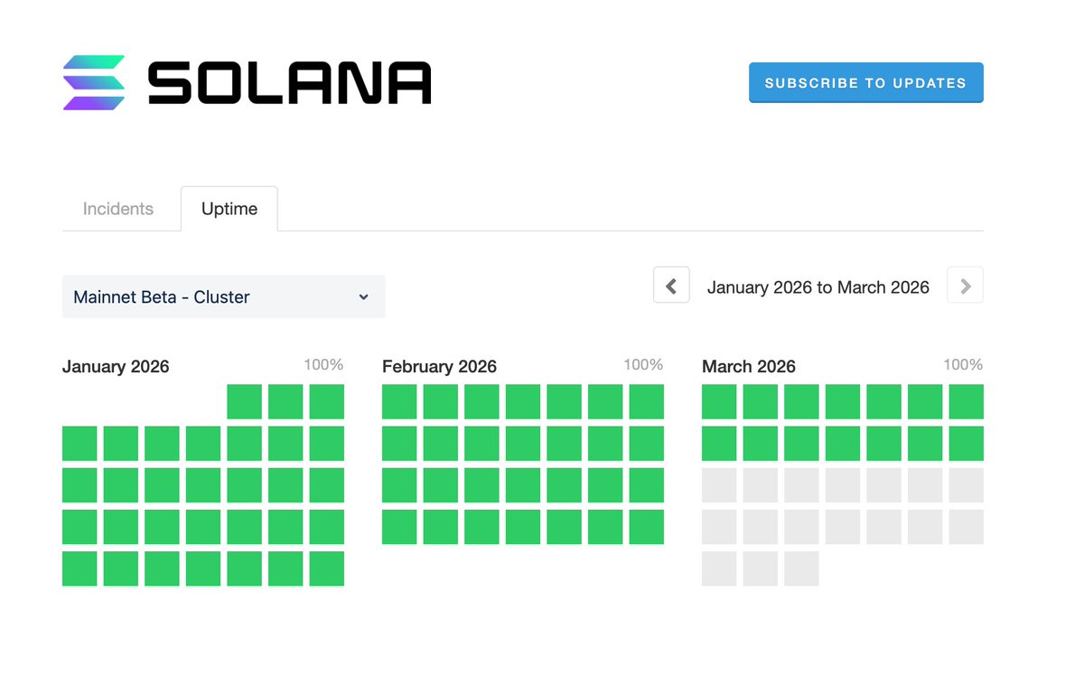Select the January 10 uptime square
The width and height of the screenshot is (1084, 695).
click(x=327, y=444)
